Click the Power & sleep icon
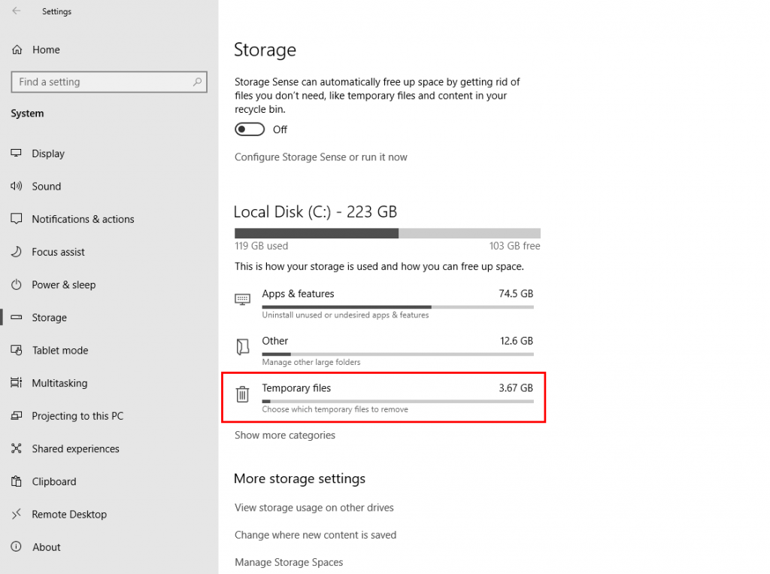Image resolution: width=770 pixels, height=574 pixels. point(17,285)
